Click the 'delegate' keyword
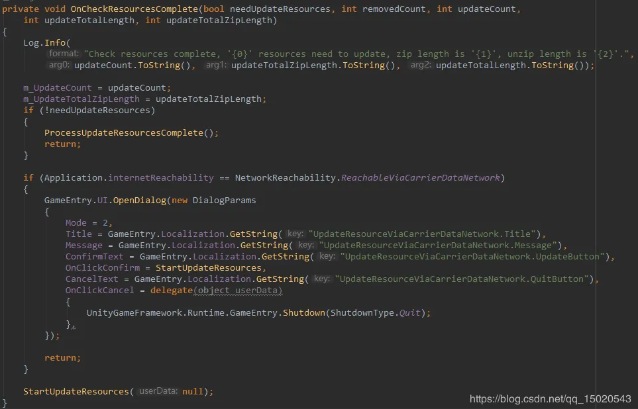Image resolution: width=638 pixels, height=409 pixels. click(x=172, y=291)
